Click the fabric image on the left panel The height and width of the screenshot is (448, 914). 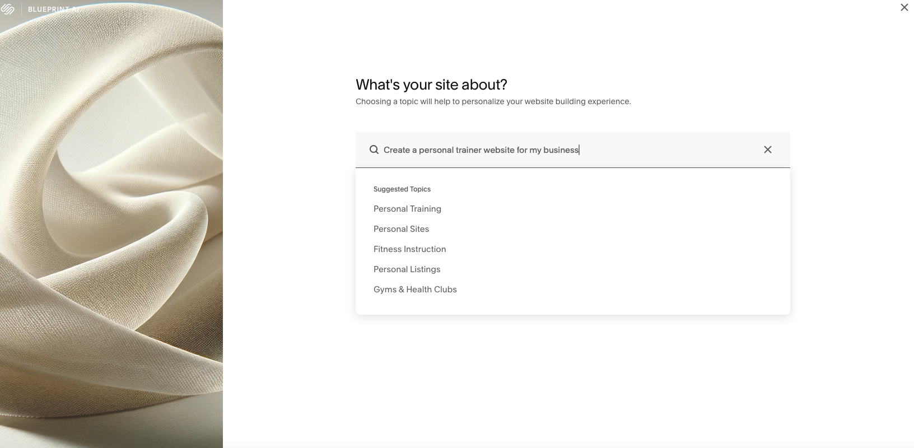tap(112, 224)
